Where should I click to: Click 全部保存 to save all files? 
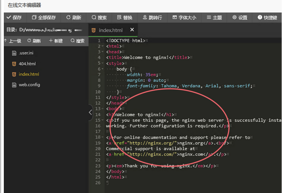[44, 18]
